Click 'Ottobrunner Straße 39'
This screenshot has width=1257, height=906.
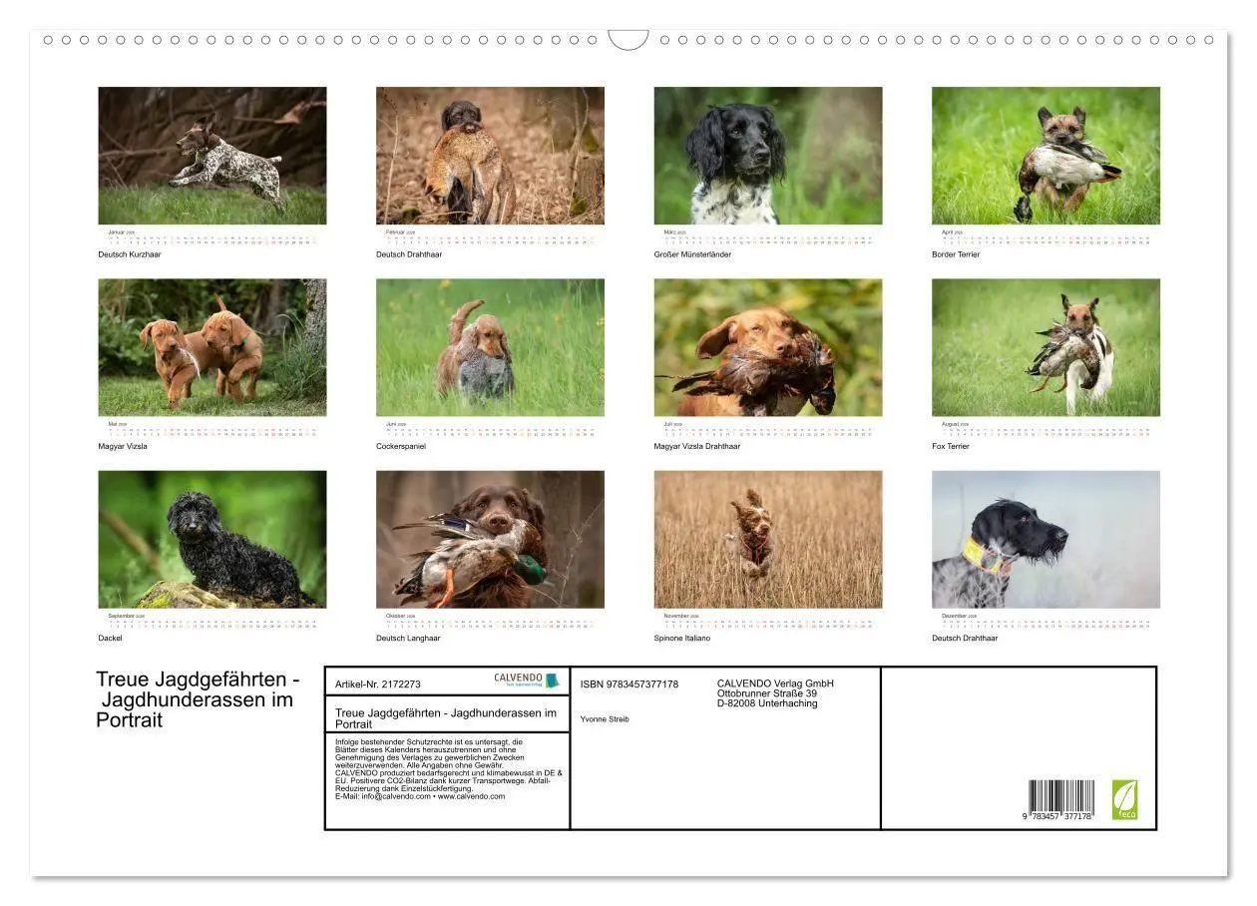pyautogui.click(x=767, y=693)
